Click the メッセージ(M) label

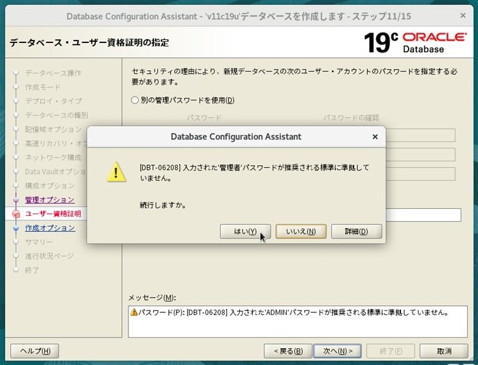(x=152, y=298)
